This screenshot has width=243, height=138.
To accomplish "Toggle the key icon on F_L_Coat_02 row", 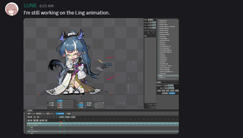I will pyautogui.click(x=30, y=125).
